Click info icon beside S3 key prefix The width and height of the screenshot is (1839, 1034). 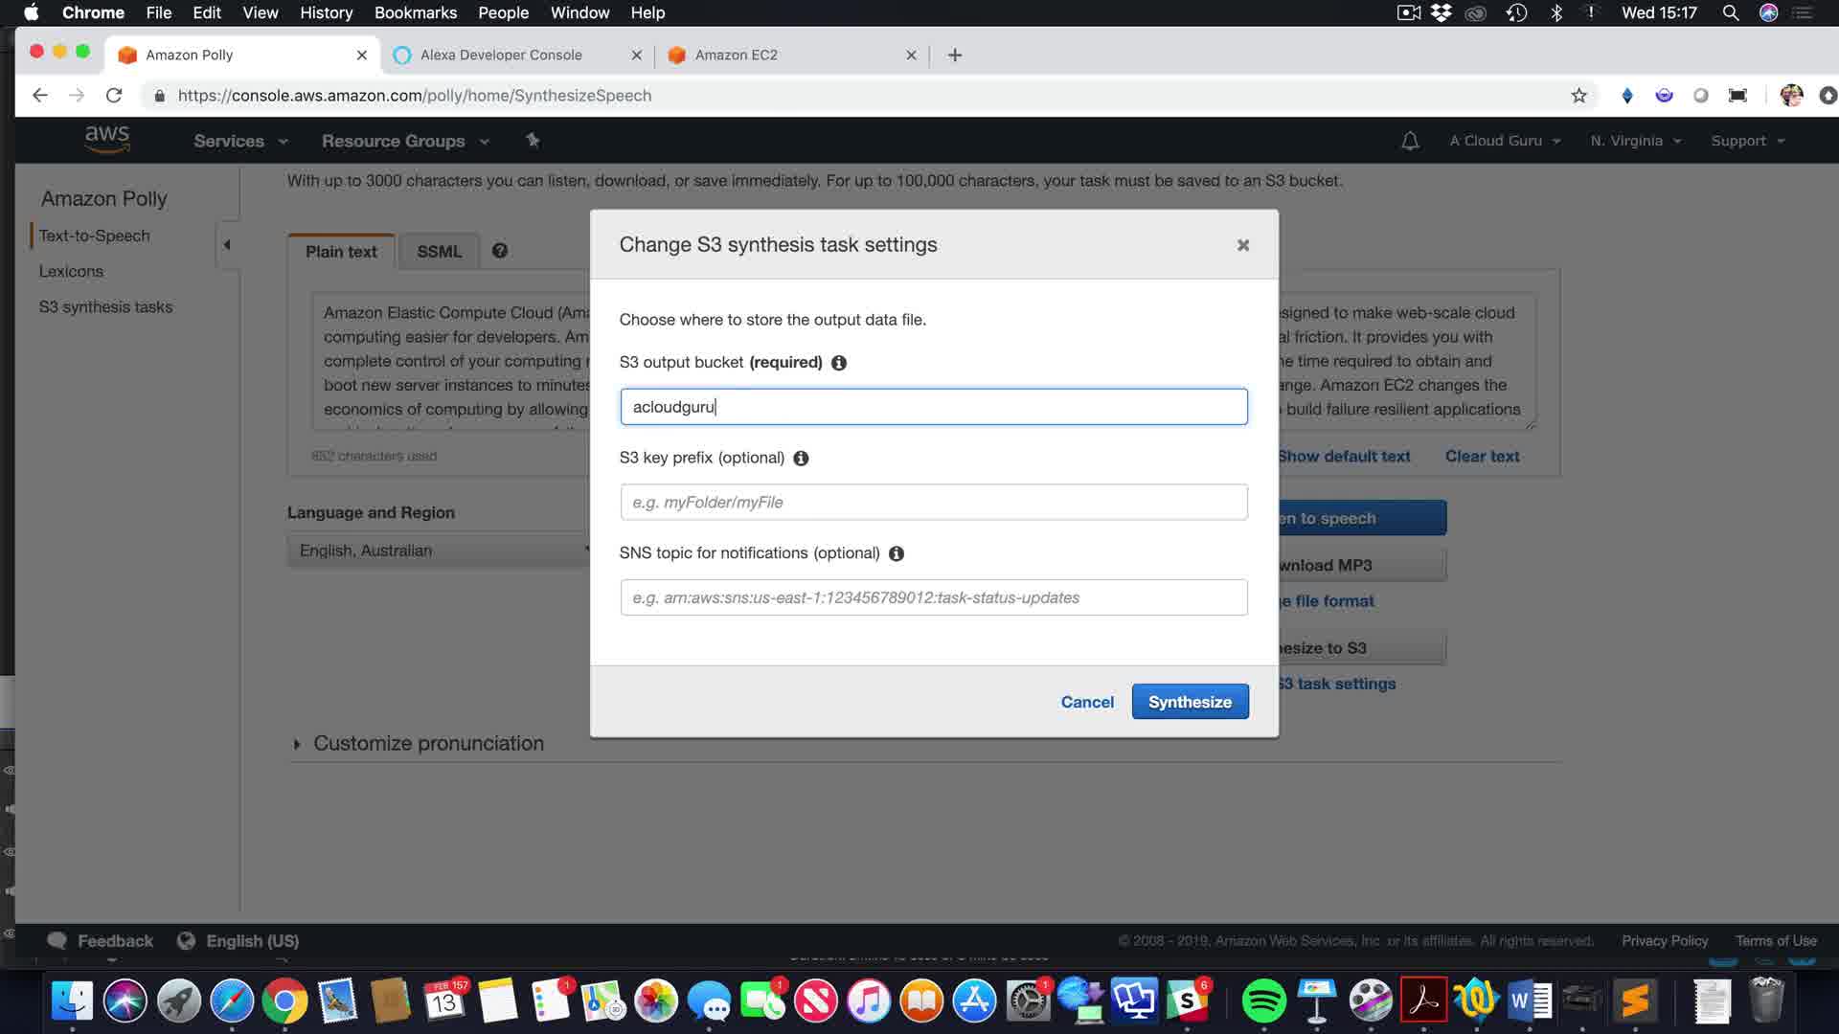click(x=801, y=459)
